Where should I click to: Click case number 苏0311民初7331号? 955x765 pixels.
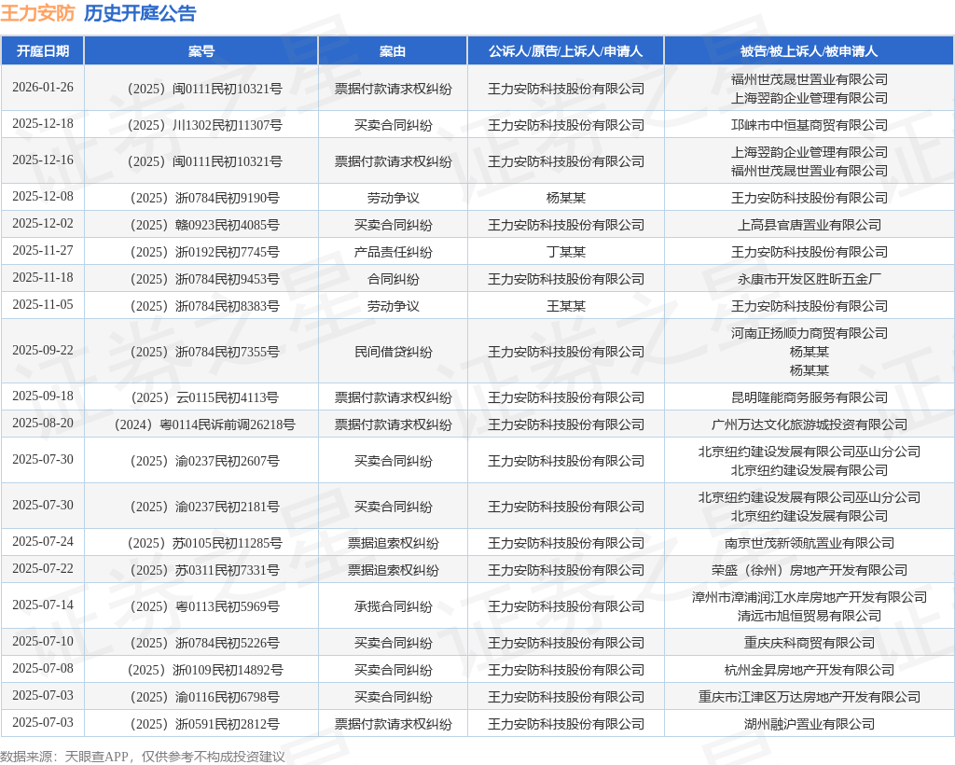(204, 570)
